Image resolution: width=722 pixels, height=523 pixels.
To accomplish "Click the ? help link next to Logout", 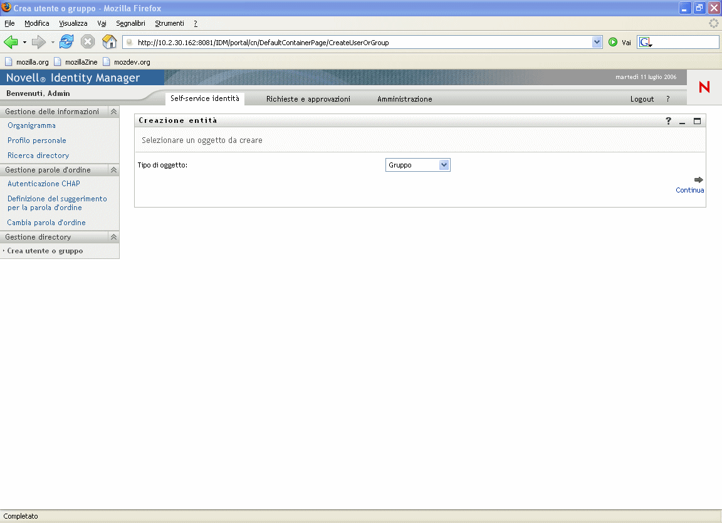I will (x=667, y=98).
